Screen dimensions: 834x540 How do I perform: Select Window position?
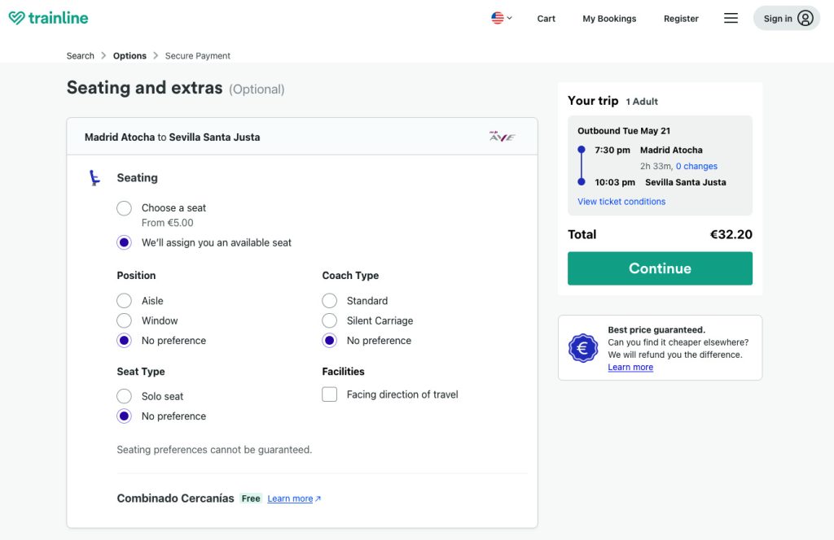[x=124, y=320]
